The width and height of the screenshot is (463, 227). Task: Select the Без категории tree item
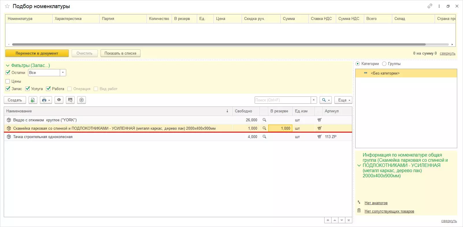[x=406, y=73]
